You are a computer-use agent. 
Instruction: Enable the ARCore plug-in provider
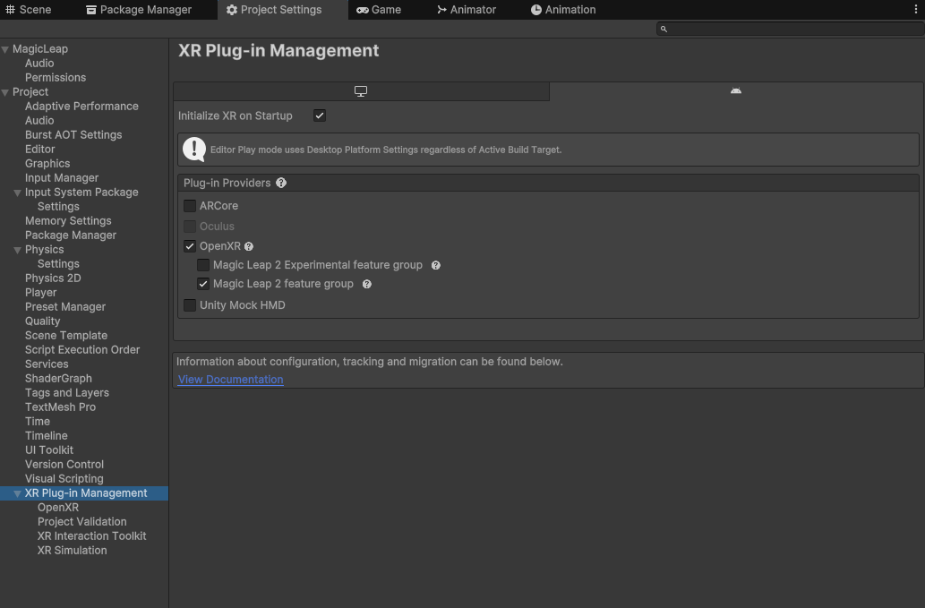click(x=190, y=206)
